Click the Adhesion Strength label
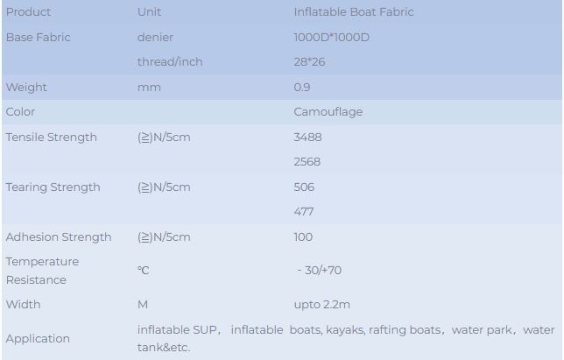 point(59,236)
